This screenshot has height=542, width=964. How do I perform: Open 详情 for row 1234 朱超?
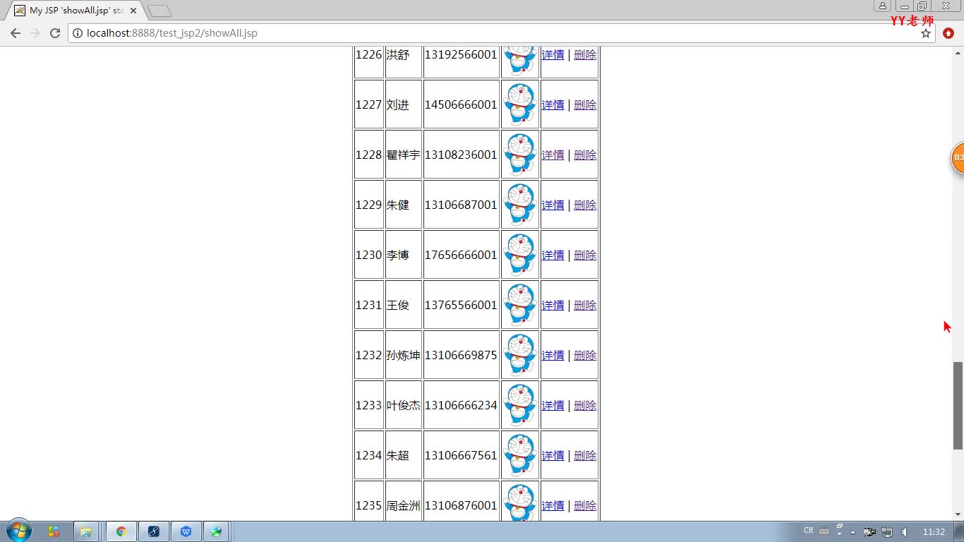pos(553,455)
